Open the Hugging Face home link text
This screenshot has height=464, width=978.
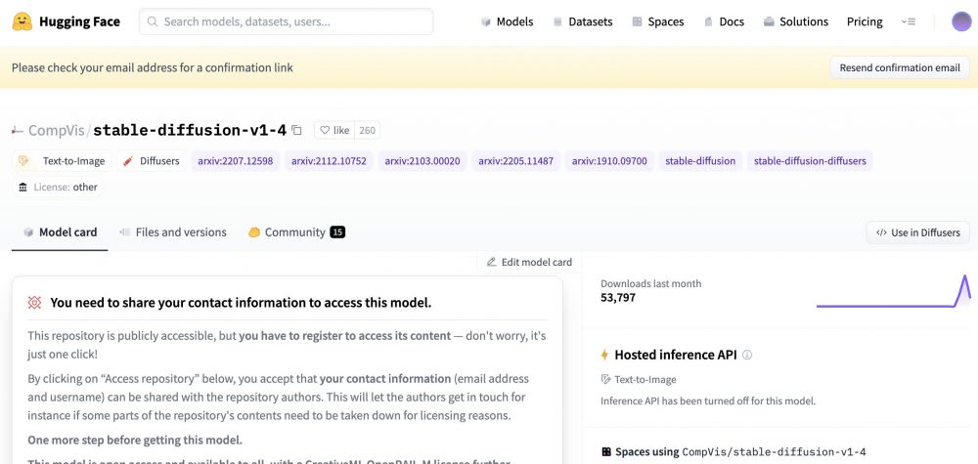coord(79,21)
